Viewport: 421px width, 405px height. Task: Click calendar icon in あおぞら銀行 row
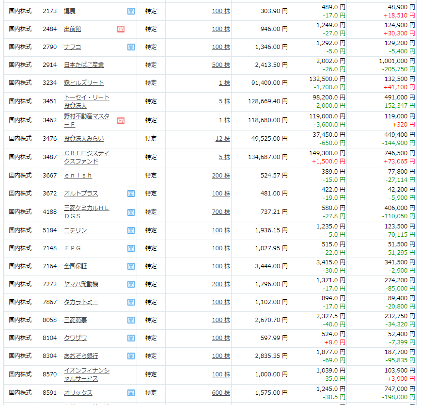coord(131,356)
